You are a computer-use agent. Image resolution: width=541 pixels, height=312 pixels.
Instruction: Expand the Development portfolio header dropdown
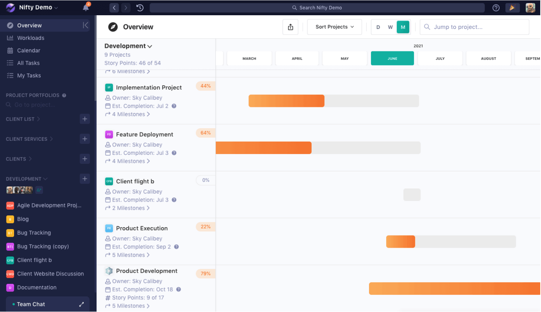pos(149,46)
